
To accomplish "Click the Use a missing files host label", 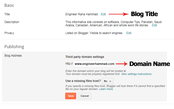I will click(83, 81).
